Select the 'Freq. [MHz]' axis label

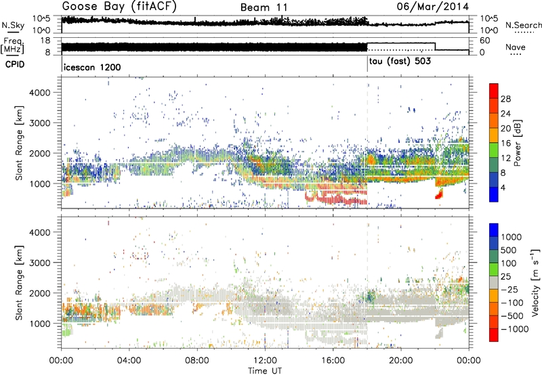pyautogui.click(x=12, y=46)
